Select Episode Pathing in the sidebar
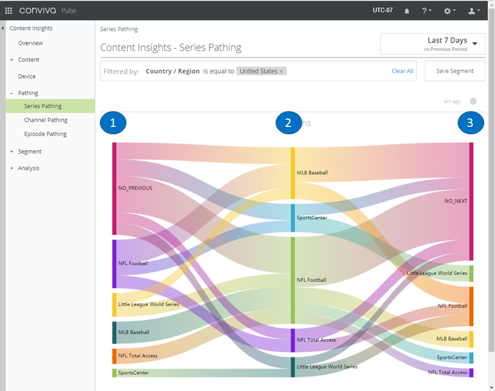The height and width of the screenshot is (391, 495). [x=45, y=134]
